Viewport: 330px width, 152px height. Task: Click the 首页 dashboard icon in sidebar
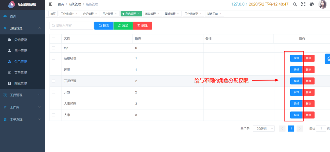[x=5, y=16]
